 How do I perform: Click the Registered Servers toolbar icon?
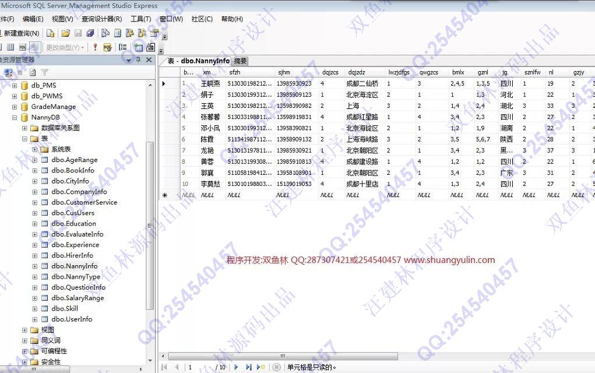[x=105, y=33]
